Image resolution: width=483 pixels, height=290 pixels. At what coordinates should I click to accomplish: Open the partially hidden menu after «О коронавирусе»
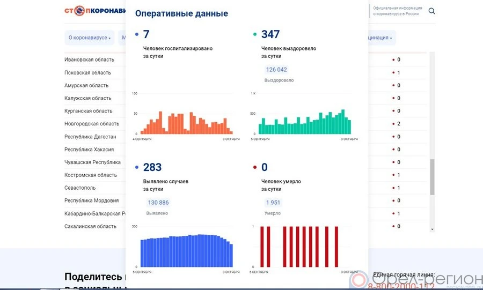pos(123,38)
